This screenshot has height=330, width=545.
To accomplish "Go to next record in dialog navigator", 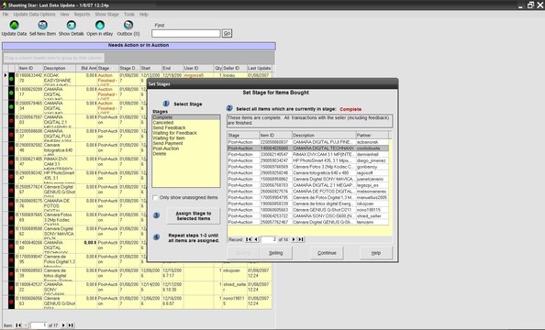I will 294,239.
